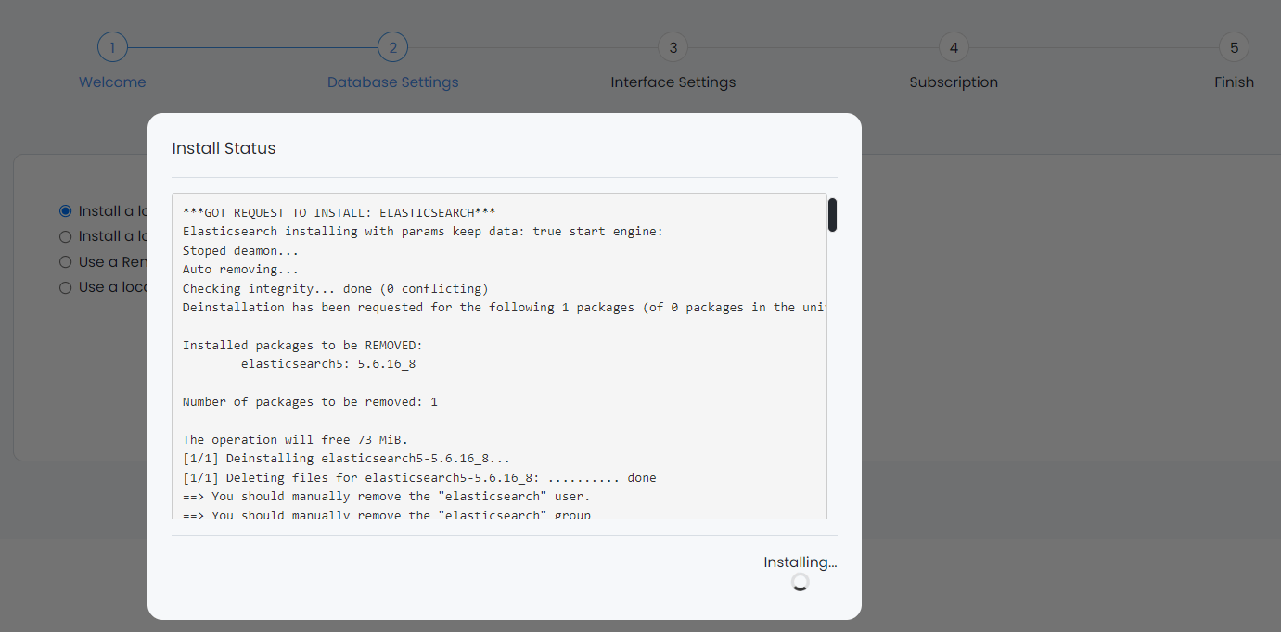1281x632 pixels.
Task: Select the 'Use a local' database radio option
Action: pos(65,287)
